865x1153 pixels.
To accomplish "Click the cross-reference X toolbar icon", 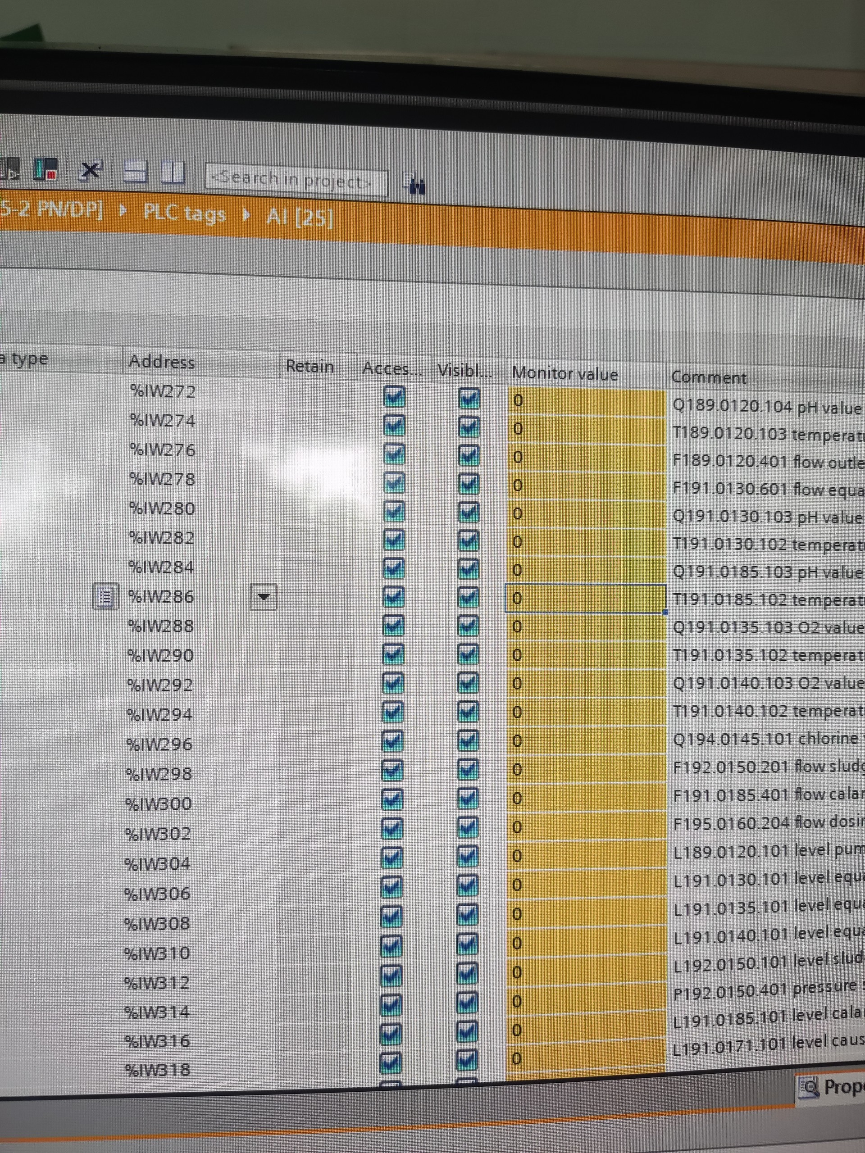I will [91, 170].
